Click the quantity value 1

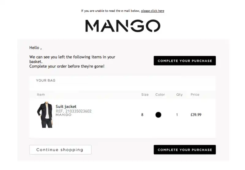point(177,115)
